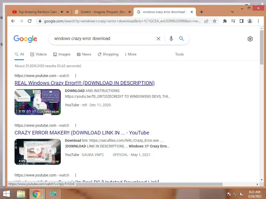
Task: Expand the More search filters menu
Action: [131, 54]
